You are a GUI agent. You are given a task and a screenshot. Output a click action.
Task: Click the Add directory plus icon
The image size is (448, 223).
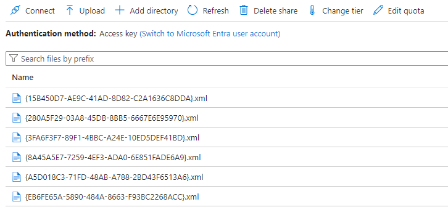click(120, 10)
